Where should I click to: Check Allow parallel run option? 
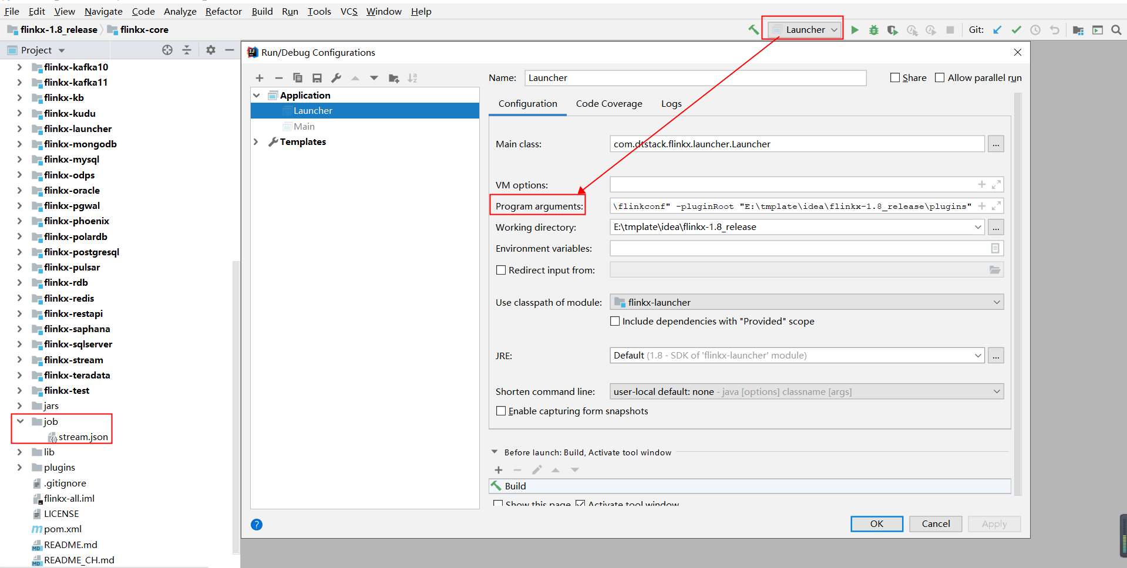point(940,77)
